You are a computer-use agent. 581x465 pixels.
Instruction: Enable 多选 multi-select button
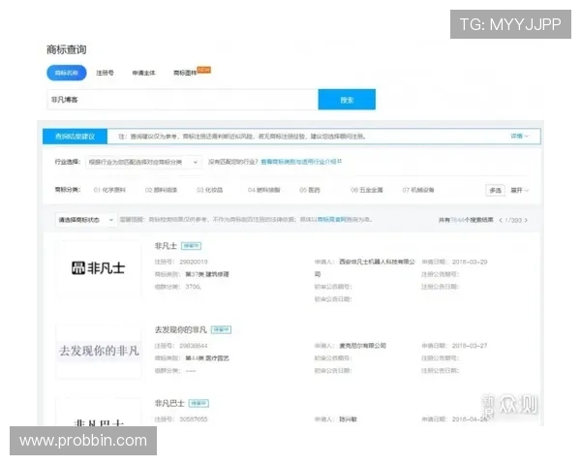click(496, 190)
